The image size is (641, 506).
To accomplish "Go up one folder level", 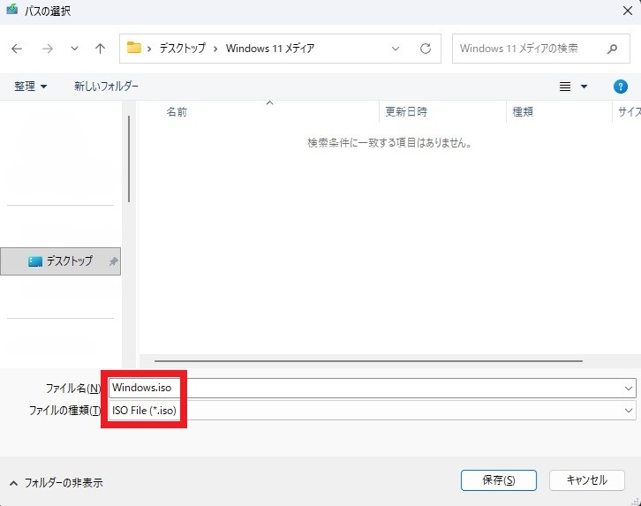I will point(100,49).
